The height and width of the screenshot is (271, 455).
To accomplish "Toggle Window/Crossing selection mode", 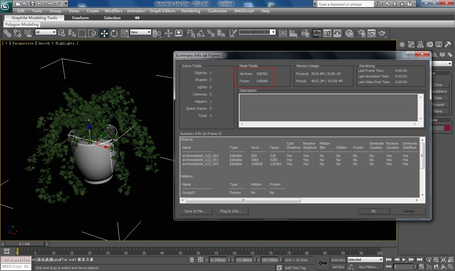I will (x=92, y=33).
